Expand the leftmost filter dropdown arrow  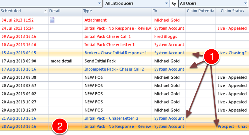click(99, 3)
